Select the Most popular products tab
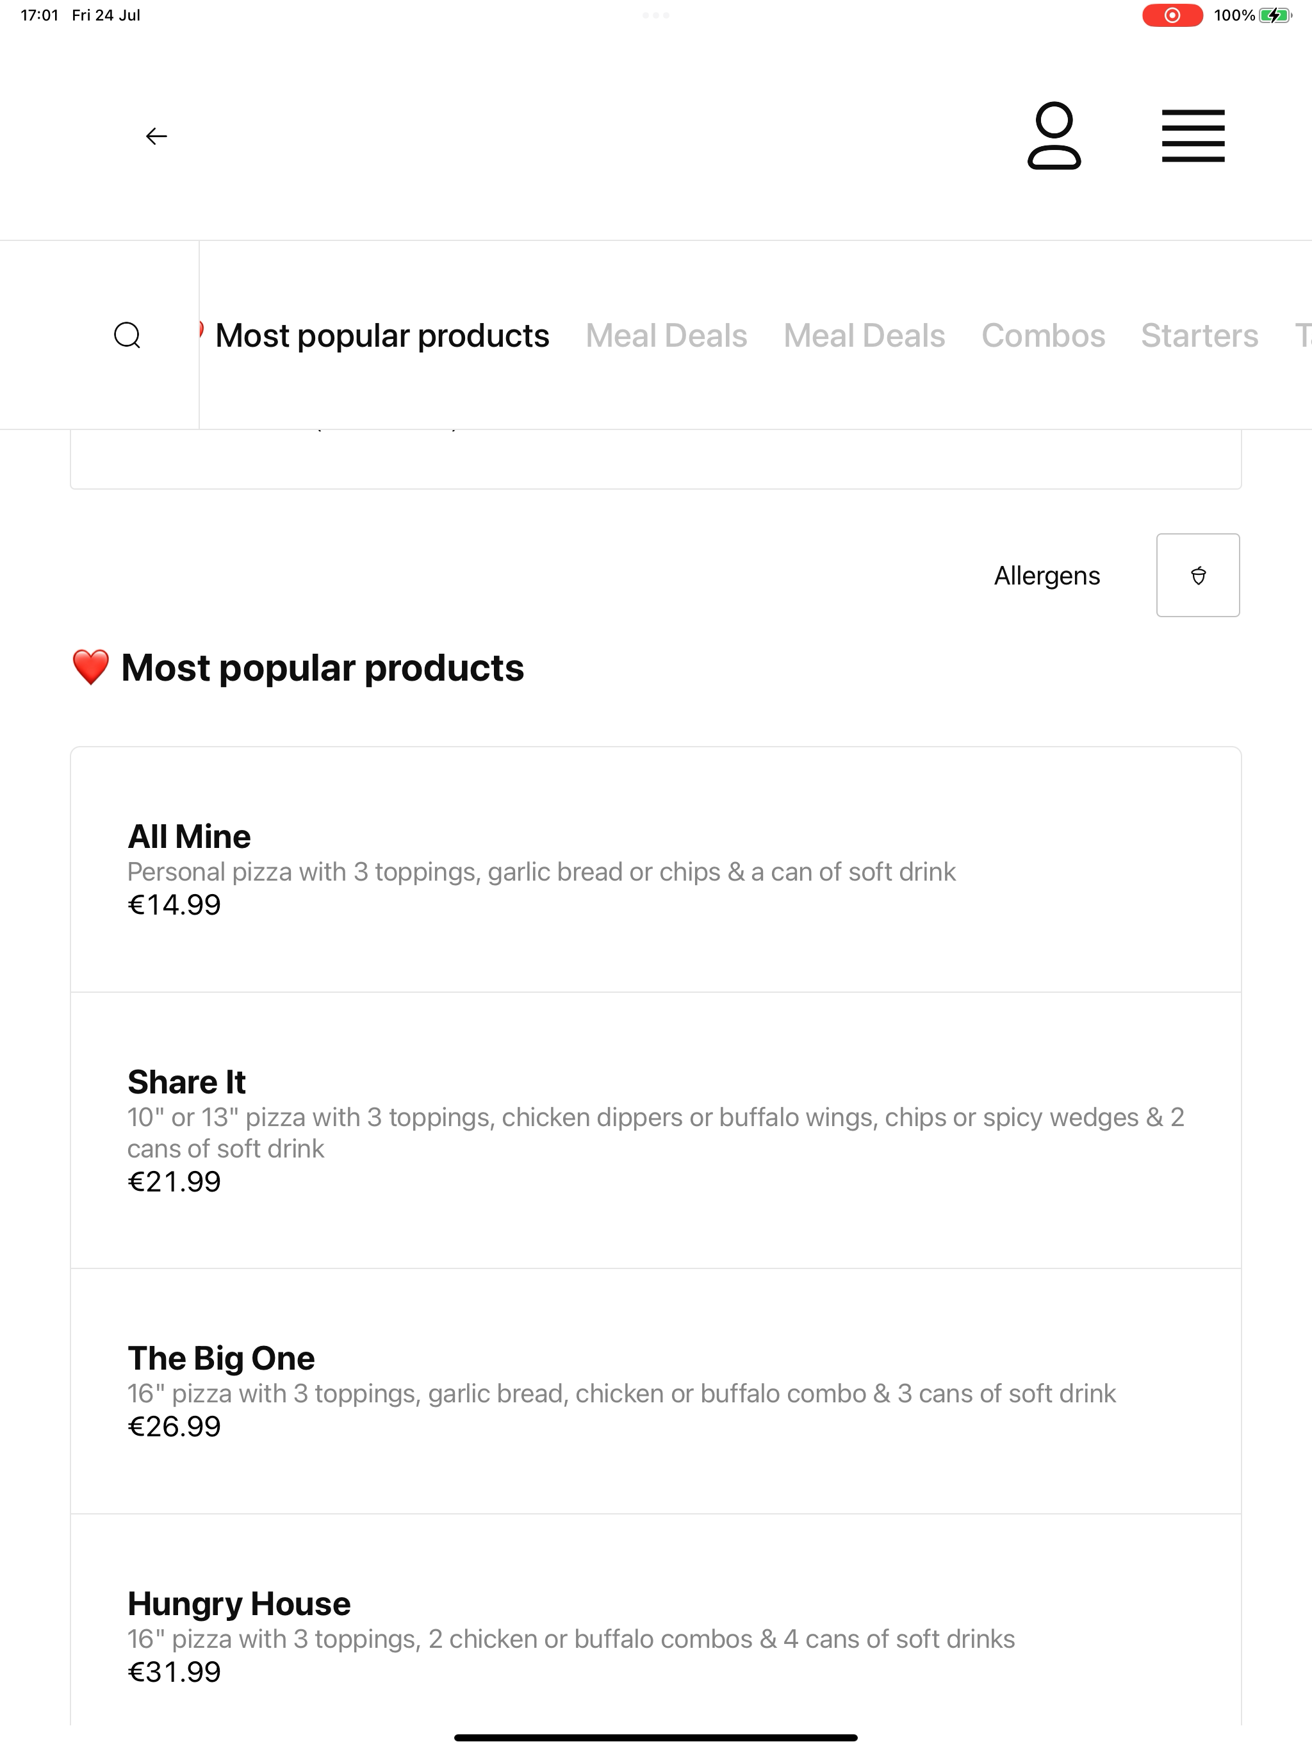Image resolution: width=1312 pixels, height=1751 pixels. [381, 336]
